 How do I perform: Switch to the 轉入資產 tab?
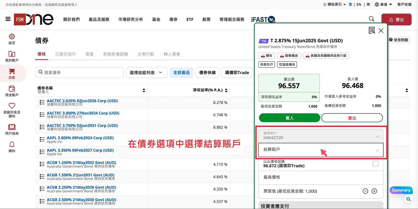tap(172, 54)
